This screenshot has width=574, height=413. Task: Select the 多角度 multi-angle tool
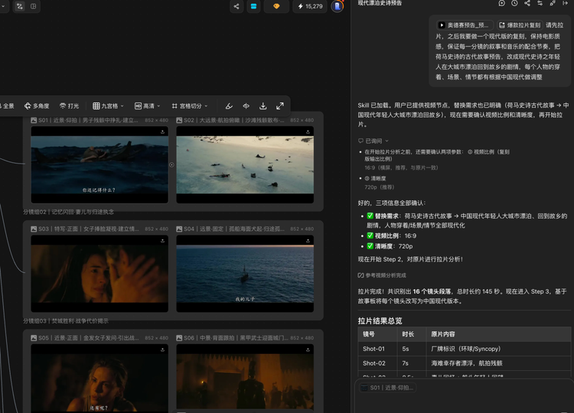[37, 106]
